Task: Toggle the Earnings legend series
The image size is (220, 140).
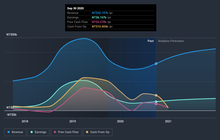Action: 38,132
